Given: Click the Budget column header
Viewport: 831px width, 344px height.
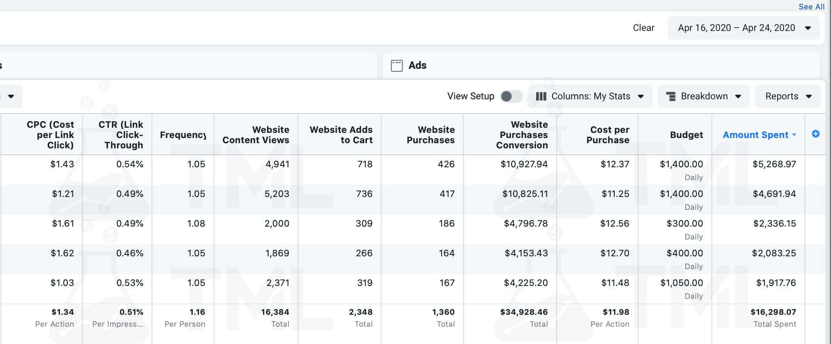Looking at the screenshot, I should point(686,135).
